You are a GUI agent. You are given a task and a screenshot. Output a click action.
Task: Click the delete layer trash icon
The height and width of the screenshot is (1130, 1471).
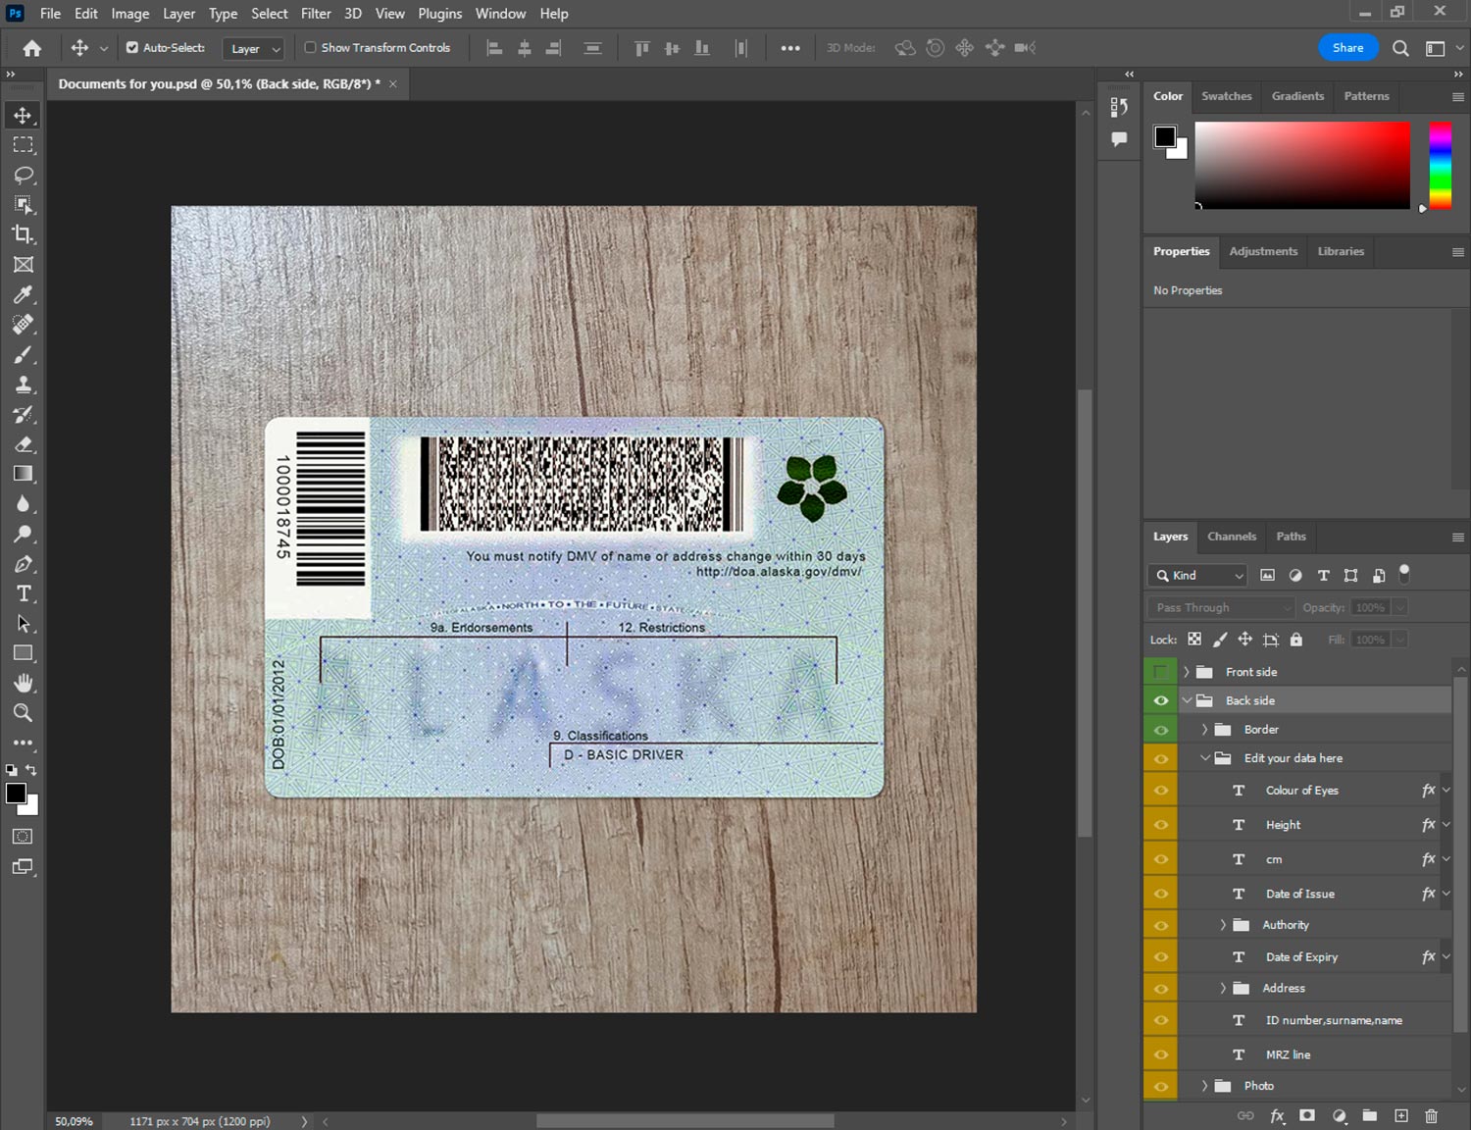(x=1431, y=1115)
